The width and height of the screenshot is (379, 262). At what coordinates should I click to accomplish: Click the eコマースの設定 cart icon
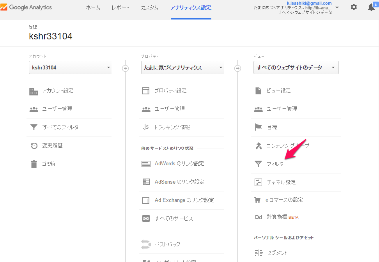coord(257,200)
